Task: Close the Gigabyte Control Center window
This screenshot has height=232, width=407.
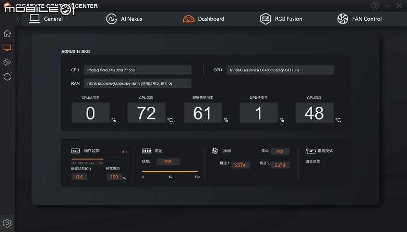Action: point(399,6)
